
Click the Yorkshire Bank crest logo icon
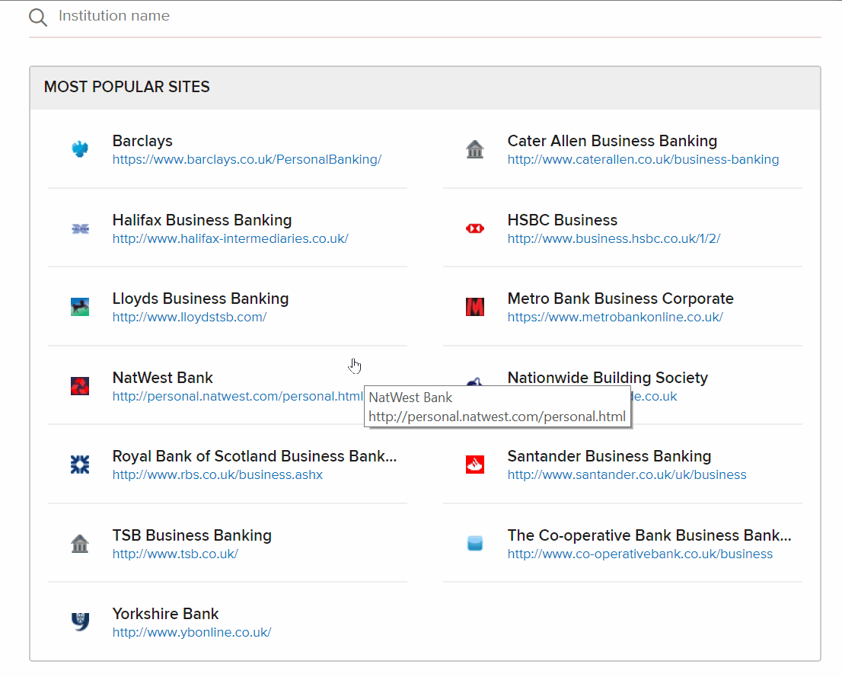pyautogui.click(x=80, y=621)
